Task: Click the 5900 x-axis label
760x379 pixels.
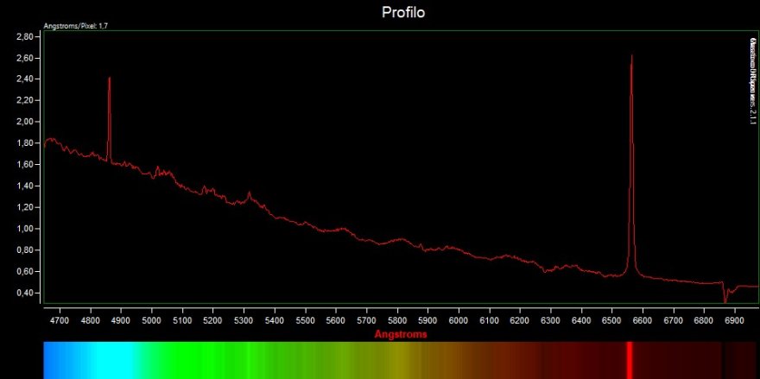Action: pos(427,320)
